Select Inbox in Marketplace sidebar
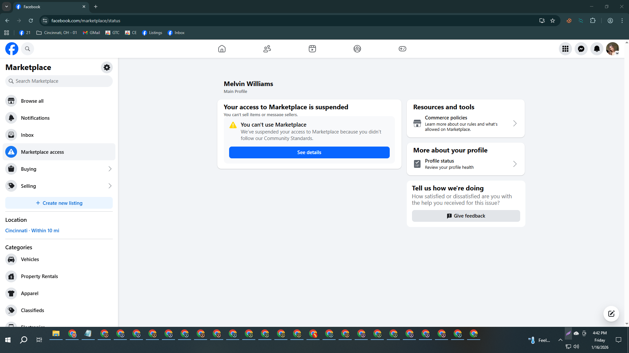The image size is (629, 353). point(59,135)
